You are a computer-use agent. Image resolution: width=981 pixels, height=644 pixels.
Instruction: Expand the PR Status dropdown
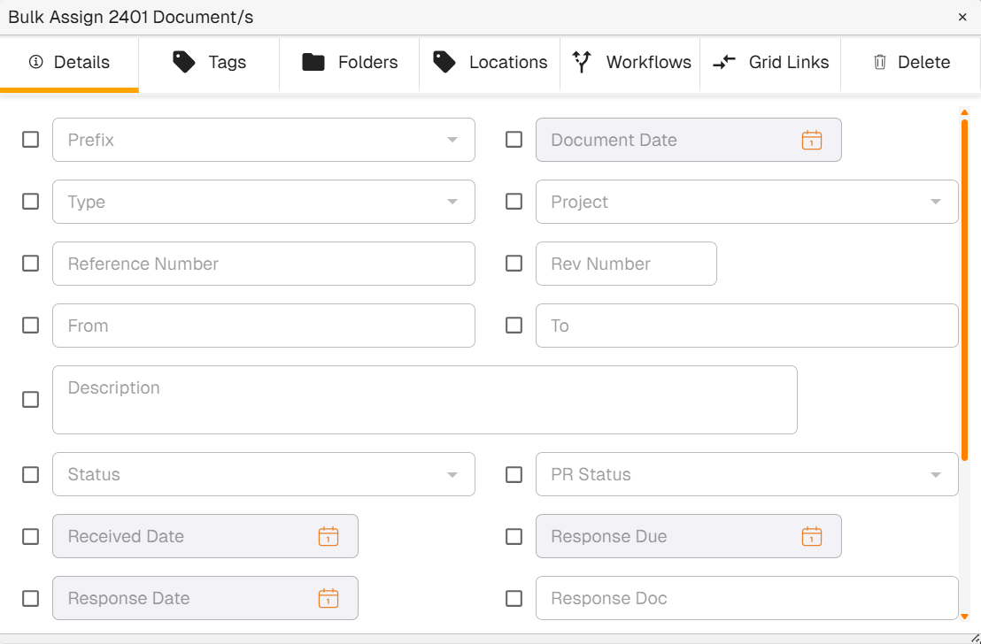(935, 474)
